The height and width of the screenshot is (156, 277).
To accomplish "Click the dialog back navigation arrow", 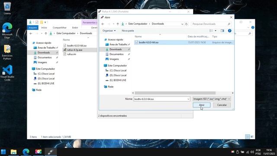I will tap(103, 24).
